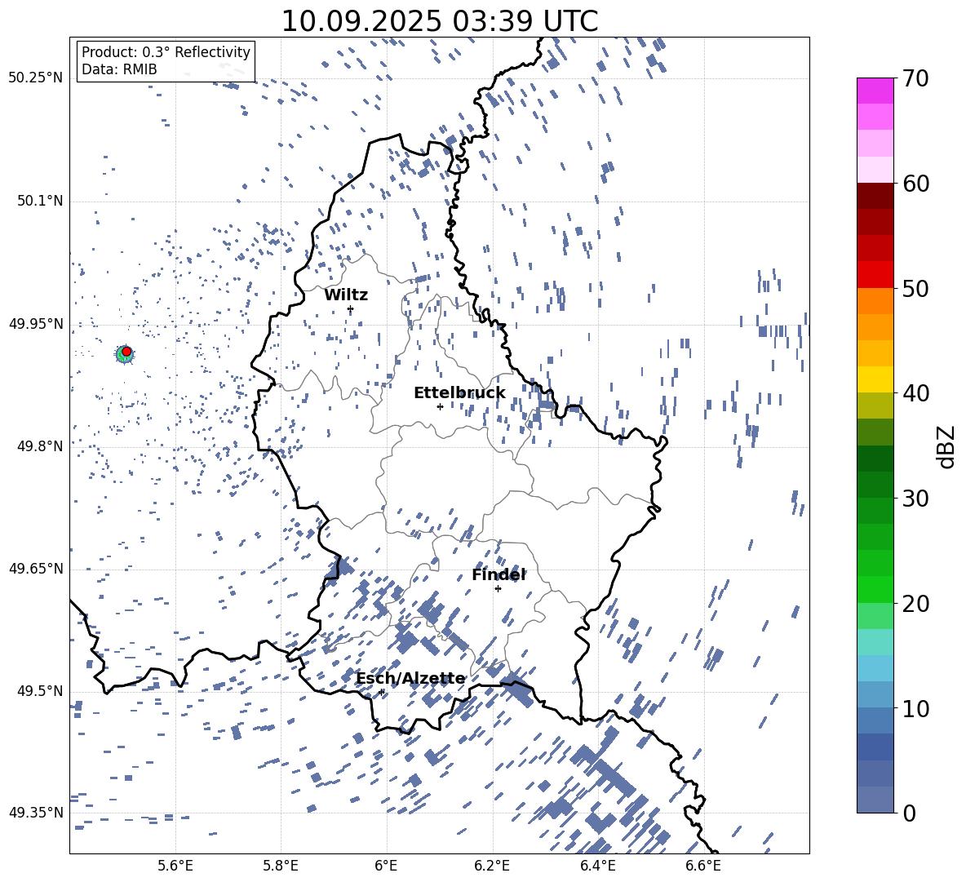Click the dark maroon colorbar segment below 60

875,196
